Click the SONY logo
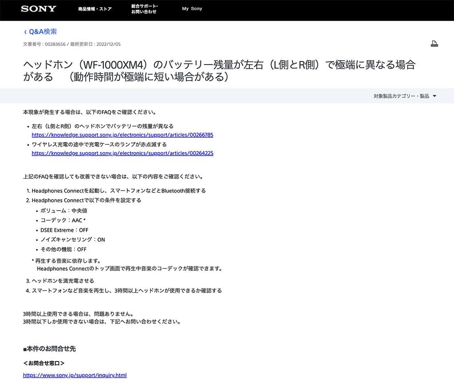Viewport: 454px width, 388px height. (x=39, y=9)
